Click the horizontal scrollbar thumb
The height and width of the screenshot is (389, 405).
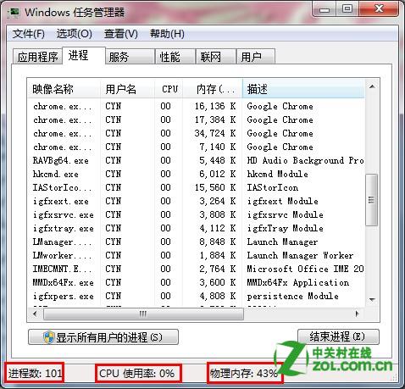tap(143, 314)
